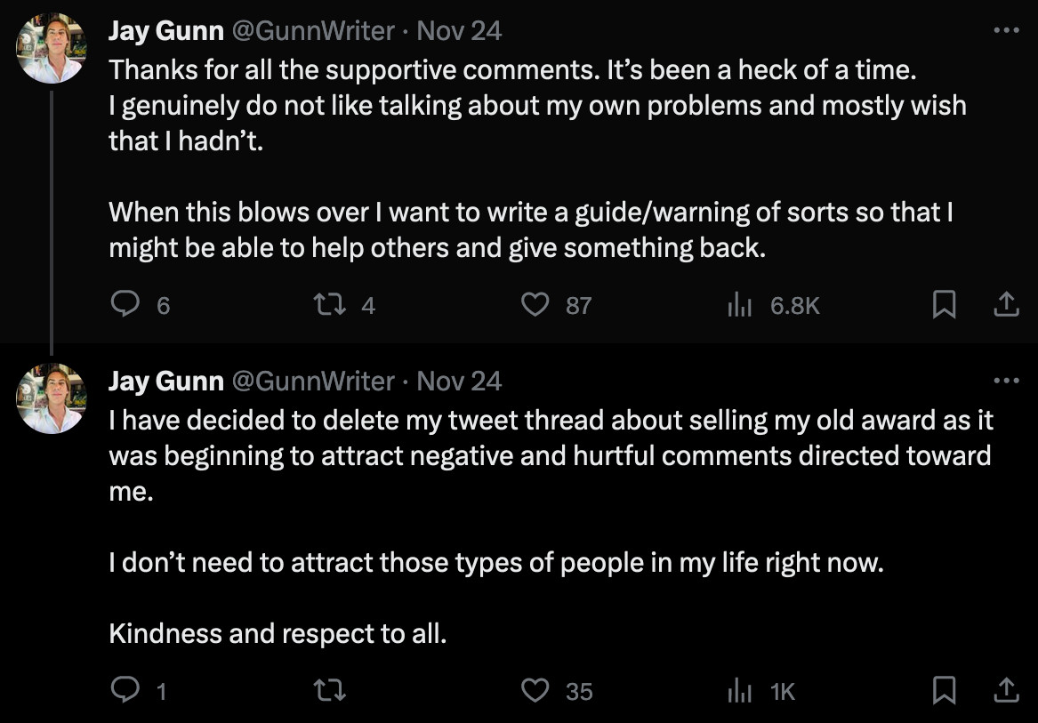
Task: Select the retweet icon on the second tweet
Action: coord(330,690)
